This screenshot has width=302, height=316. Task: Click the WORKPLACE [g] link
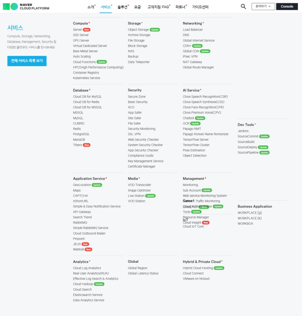point(249,213)
